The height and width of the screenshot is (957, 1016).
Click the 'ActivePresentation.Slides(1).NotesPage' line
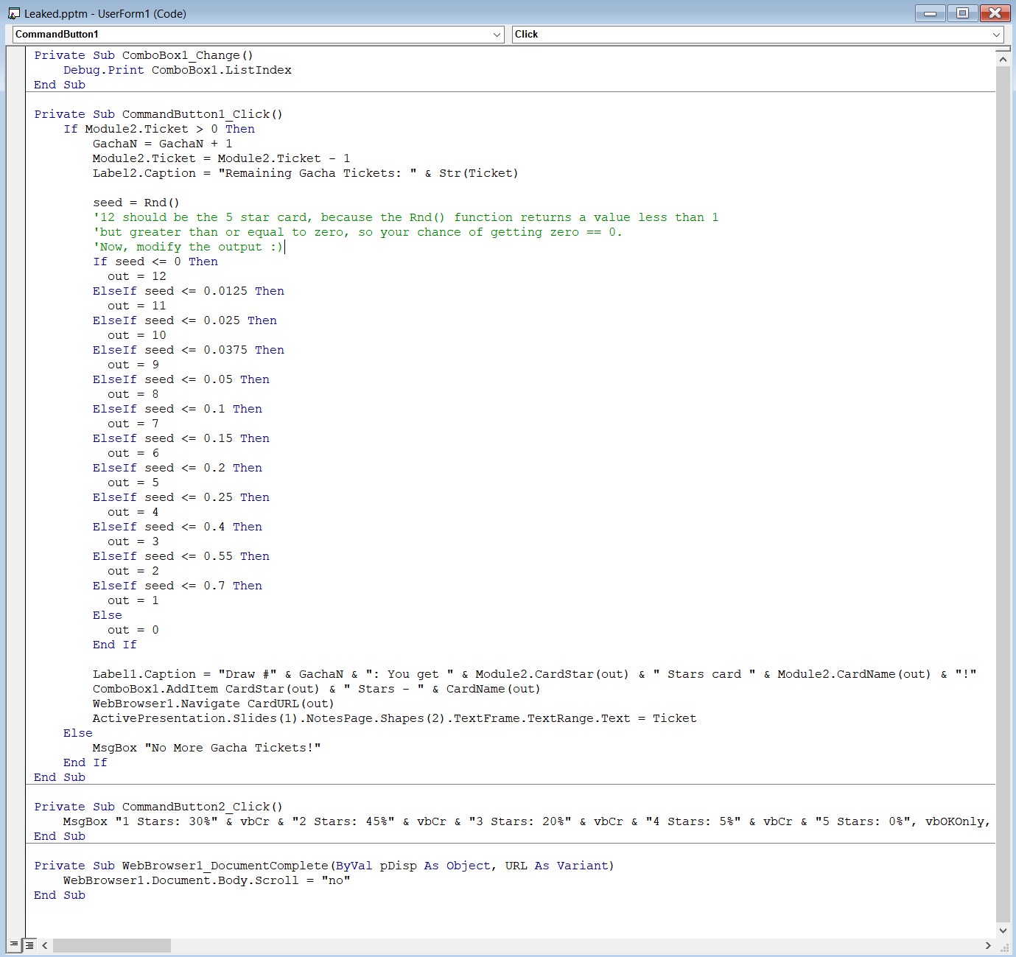[x=395, y=718]
